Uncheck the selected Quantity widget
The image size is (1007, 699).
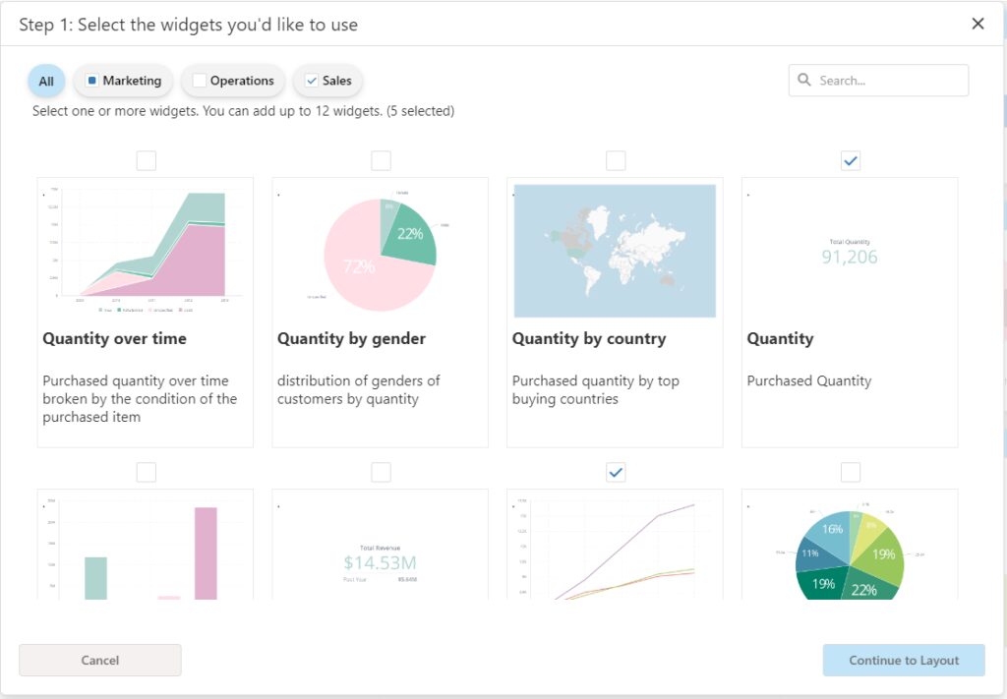pyautogui.click(x=850, y=160)
